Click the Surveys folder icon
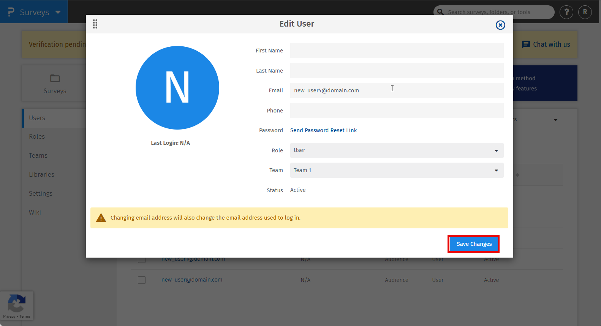Image resolution: width=601 pixels, height=326 pixels. (55, 78)
